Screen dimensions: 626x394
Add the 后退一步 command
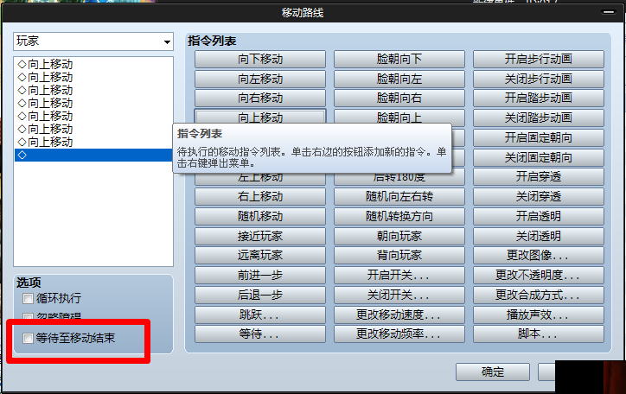click(x=260, y=295)
